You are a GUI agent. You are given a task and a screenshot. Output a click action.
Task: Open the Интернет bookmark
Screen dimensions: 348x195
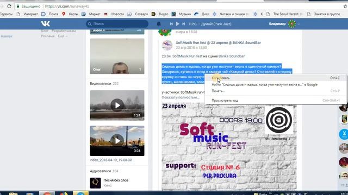(x=27, y=14)
